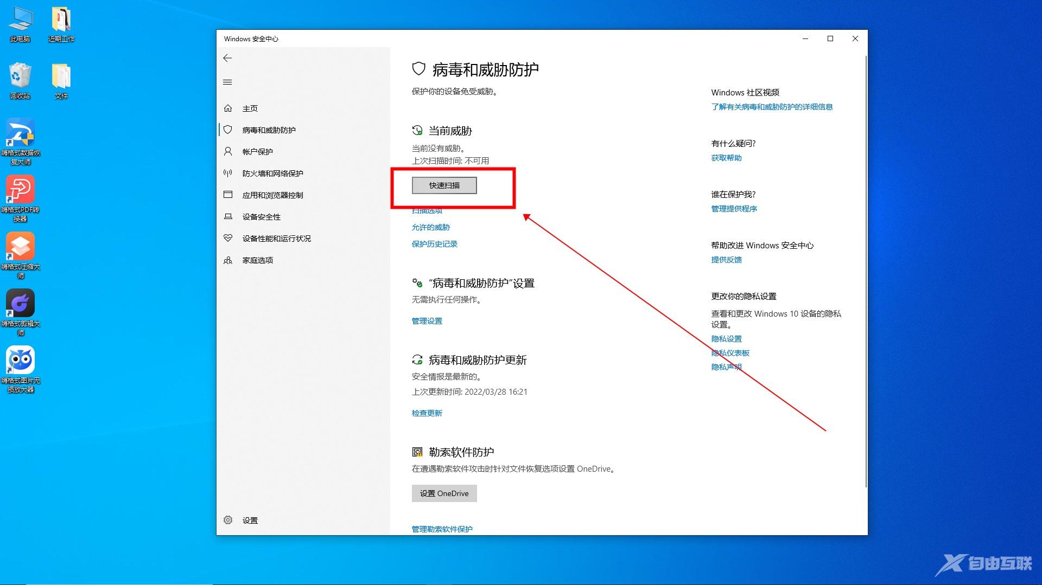
Task: Open 设置 gear icon at bottom
Action: pyautogui.click(x=228, y=520)
